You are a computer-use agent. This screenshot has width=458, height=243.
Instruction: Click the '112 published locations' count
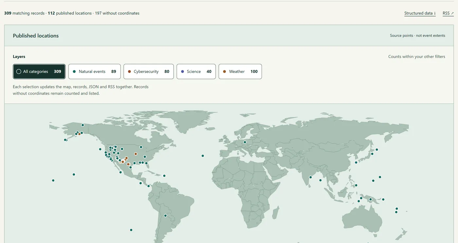coord(70,13)
